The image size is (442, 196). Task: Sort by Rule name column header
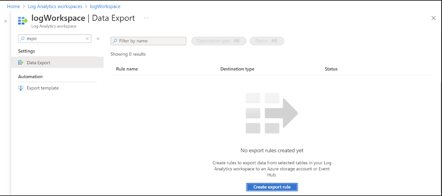click(127, 69)
